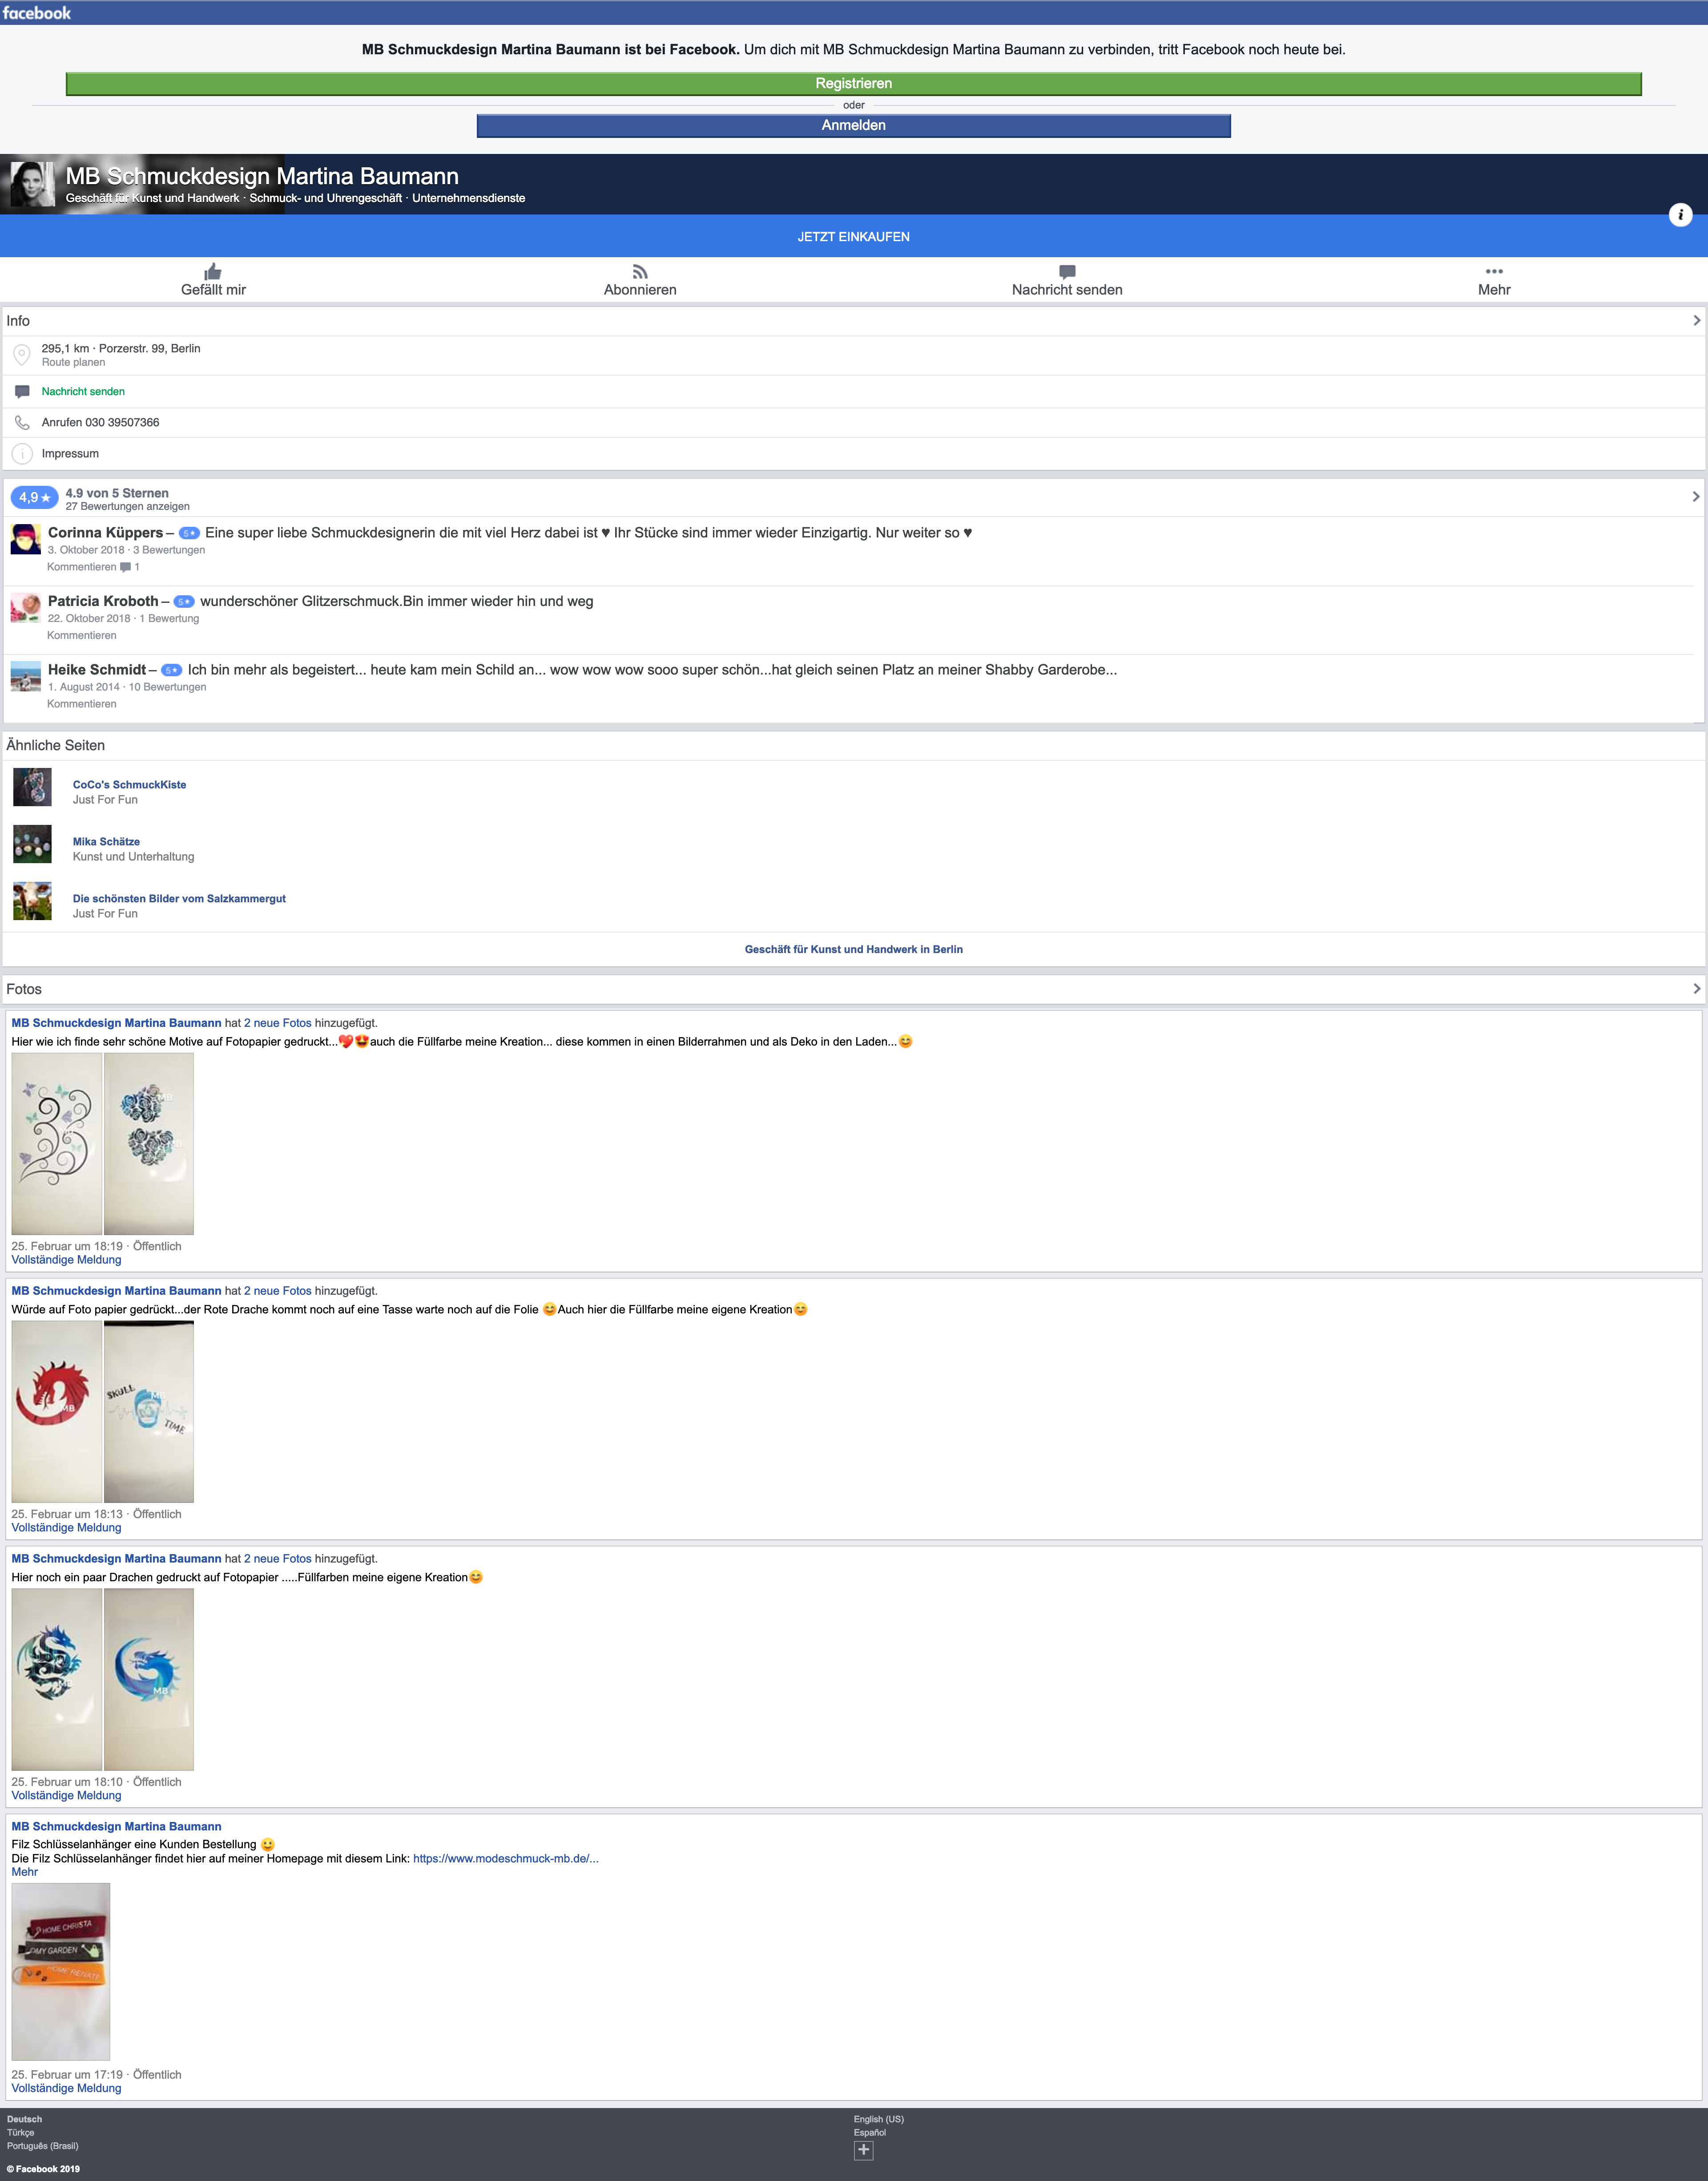This screenshot has height=2181, width=1708.
Task: Click Mehr in the keychain post
Action: [24, 1872]
